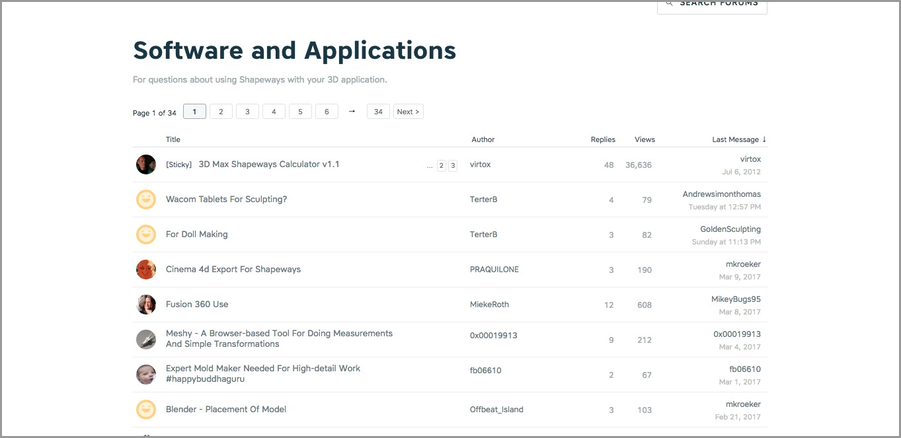Click the 36,636 views count
Image resolution: width=901 pixels, height=438 pixels.
pyautogui.click(x=639, y=165)
